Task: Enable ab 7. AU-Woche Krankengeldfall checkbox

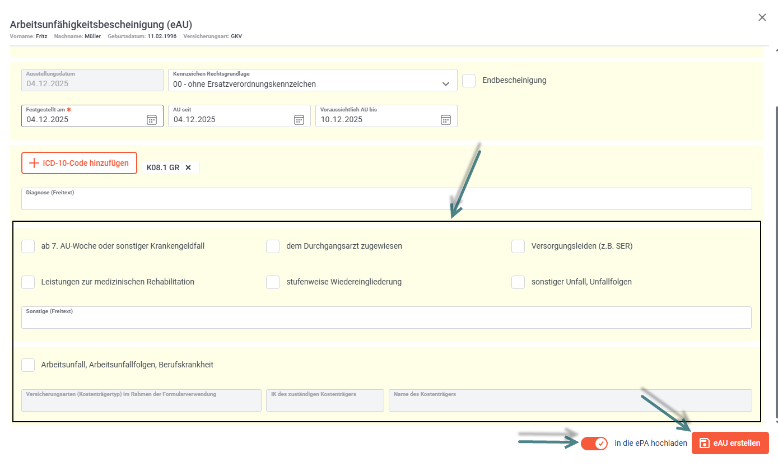Action: [x=28, y=246]
